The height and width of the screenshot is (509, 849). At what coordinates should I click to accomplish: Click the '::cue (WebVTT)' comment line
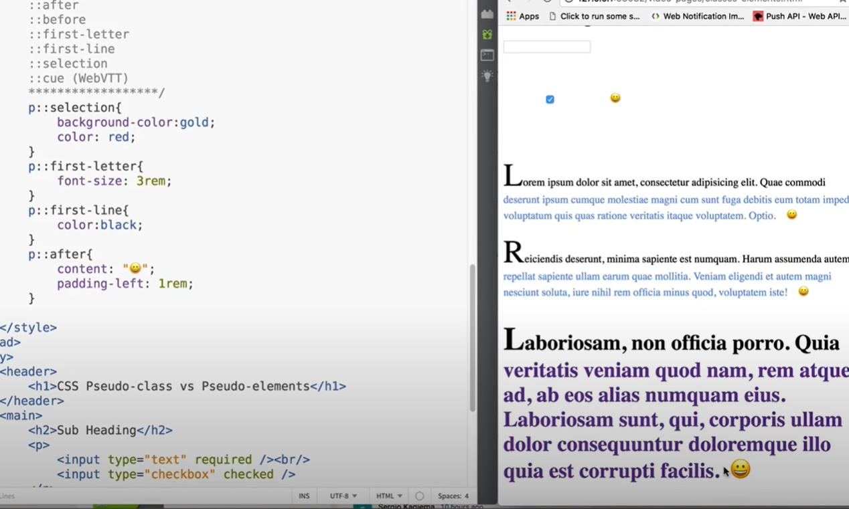coord(78,78)
